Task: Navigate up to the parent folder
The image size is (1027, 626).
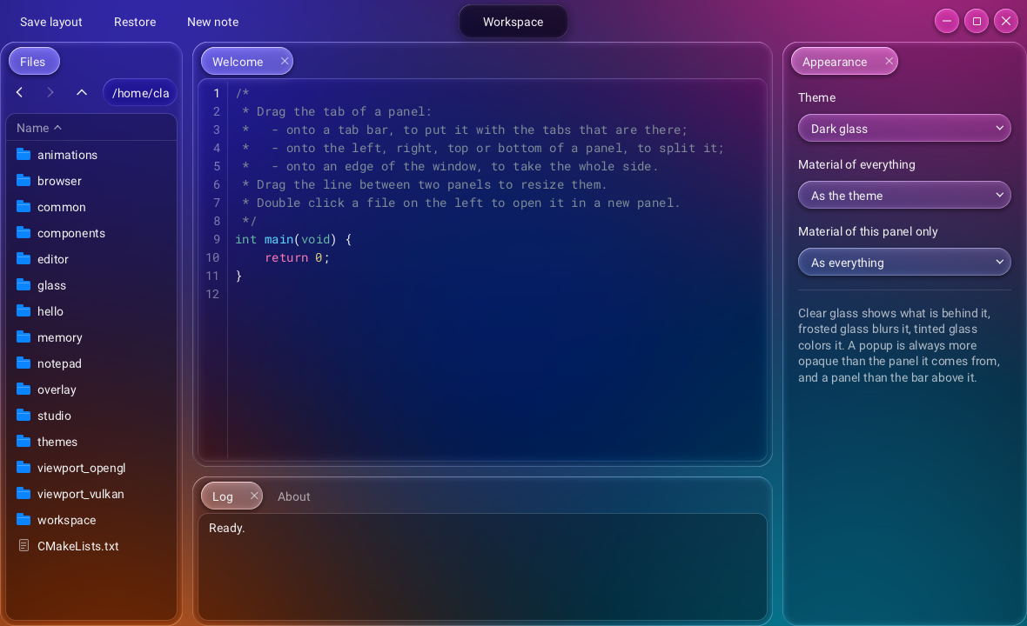Action: coord(82,92)
